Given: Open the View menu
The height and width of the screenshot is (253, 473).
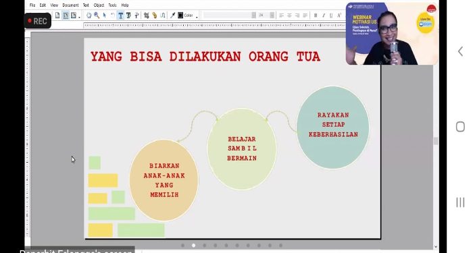Looking at the screenshot, I should (54, 5).
